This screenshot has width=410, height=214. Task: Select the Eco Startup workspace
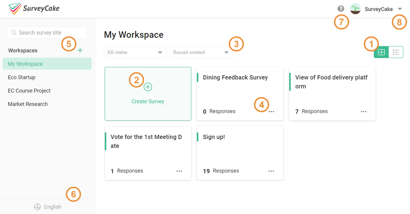[x=22, y=77]
